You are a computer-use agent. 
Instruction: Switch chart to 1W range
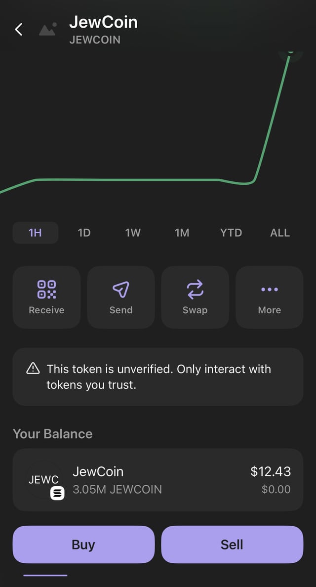tap(133, 233)
